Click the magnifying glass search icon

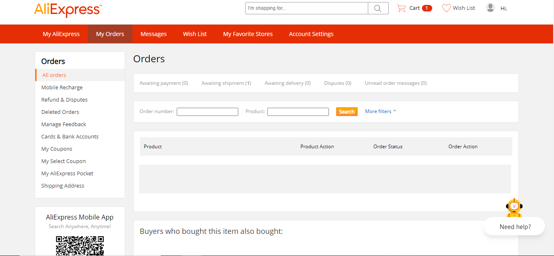[378, 8]
